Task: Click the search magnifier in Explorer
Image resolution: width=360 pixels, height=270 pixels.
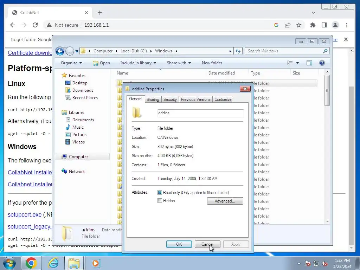Action: (325, 51)
